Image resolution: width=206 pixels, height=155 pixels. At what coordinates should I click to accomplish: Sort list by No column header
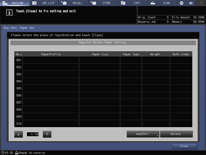click(19, 54)
